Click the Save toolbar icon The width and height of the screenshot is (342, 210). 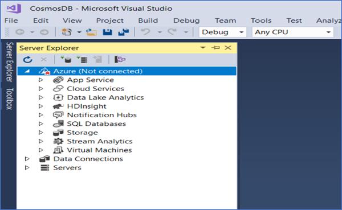[x=107, y=32]
